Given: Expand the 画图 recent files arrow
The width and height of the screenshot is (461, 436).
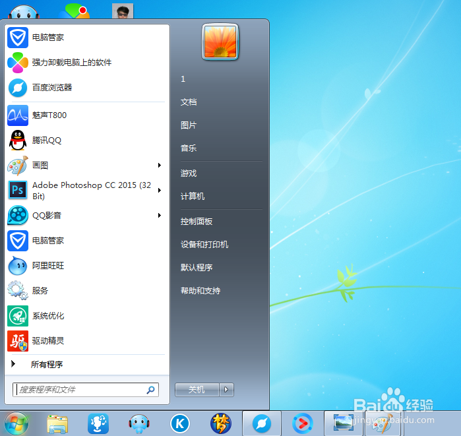Looking at the screenshot, I should pyautogui.click(x=160, y=165).
